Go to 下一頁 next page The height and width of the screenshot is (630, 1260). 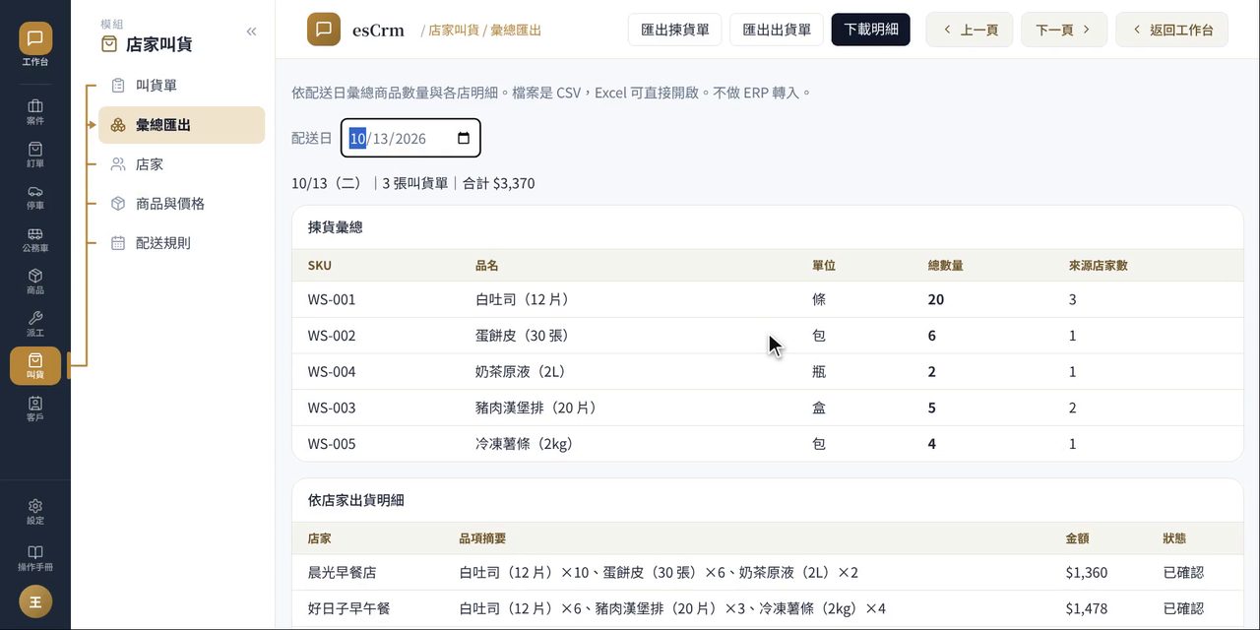1064,30
